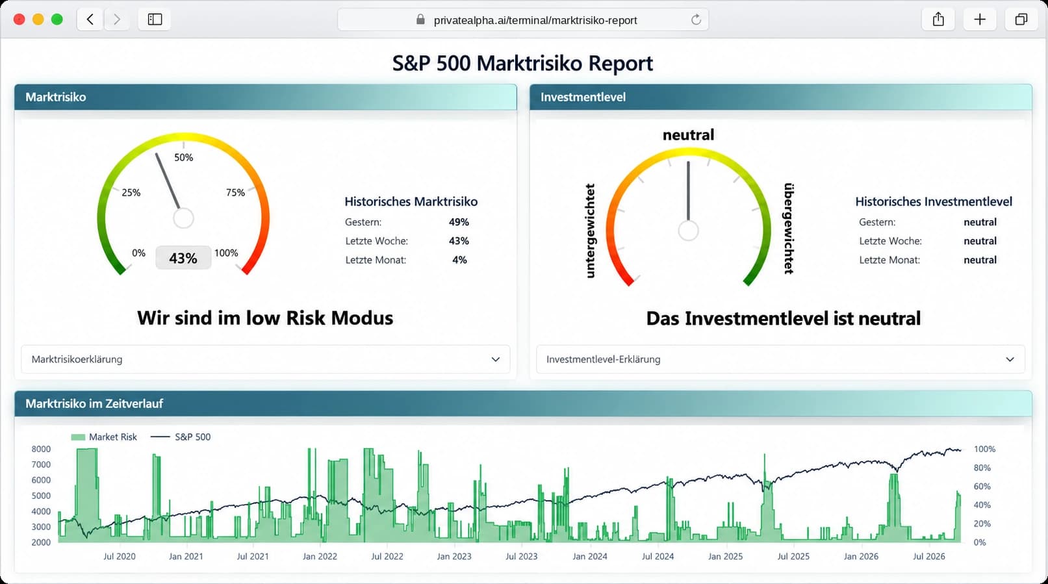The image size is (1048, 584).
Task: Click the 8000 left axis label
Action: point(41,449)
